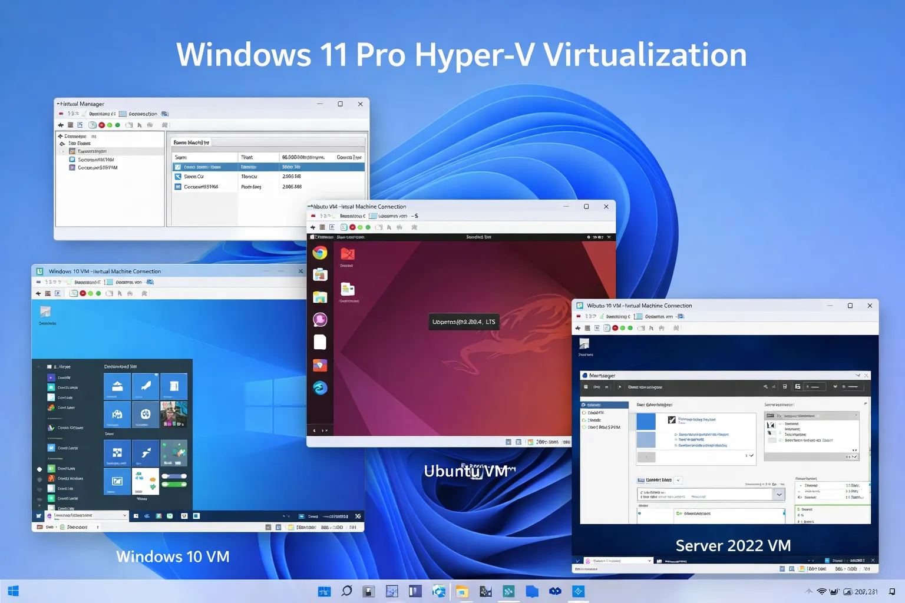905x603 pixels.
Task: Open Chrome from the Ubuntu dock
Action: pyautogui.click(x=320, y=253)
